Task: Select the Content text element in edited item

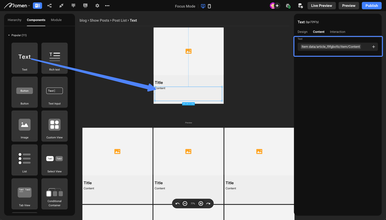Action: [x=188, y=94]
